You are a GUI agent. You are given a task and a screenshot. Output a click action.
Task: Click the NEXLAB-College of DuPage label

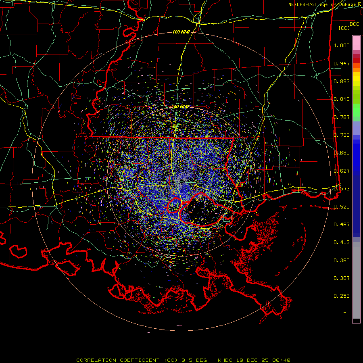tap(325, 4)
